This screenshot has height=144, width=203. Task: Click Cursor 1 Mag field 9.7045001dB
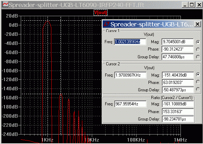coord(178,42)
